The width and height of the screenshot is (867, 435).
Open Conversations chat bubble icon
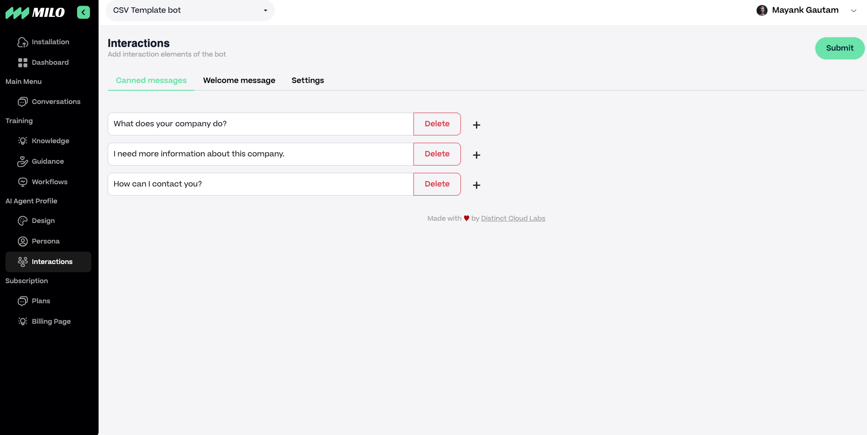(23, 102)
